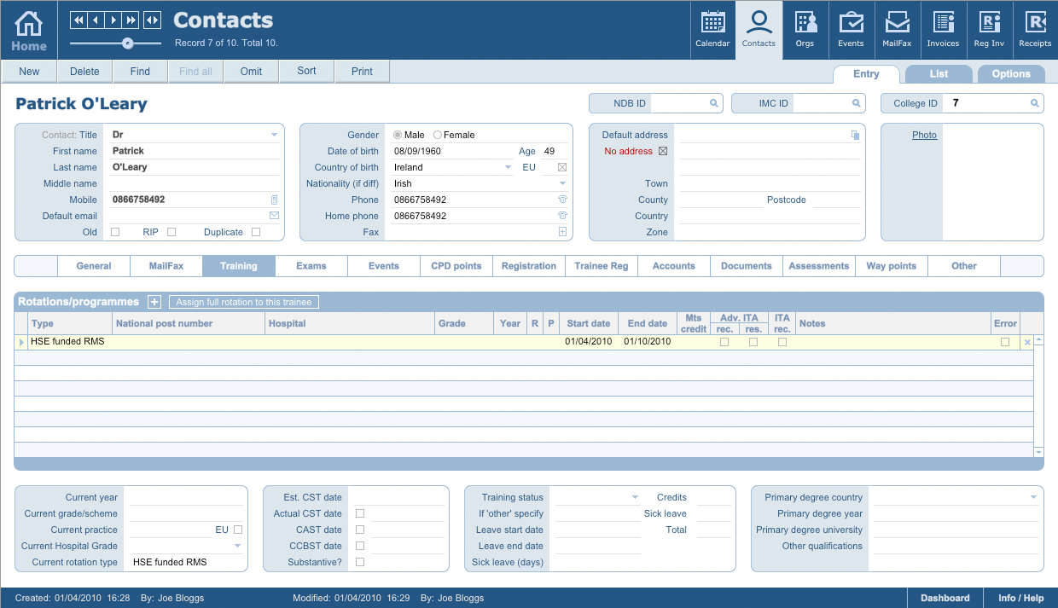Screen dimensions: 1058x608
Task: Open the Nationality dropdown
Action: pyautogui.click(x=562, y=183)
